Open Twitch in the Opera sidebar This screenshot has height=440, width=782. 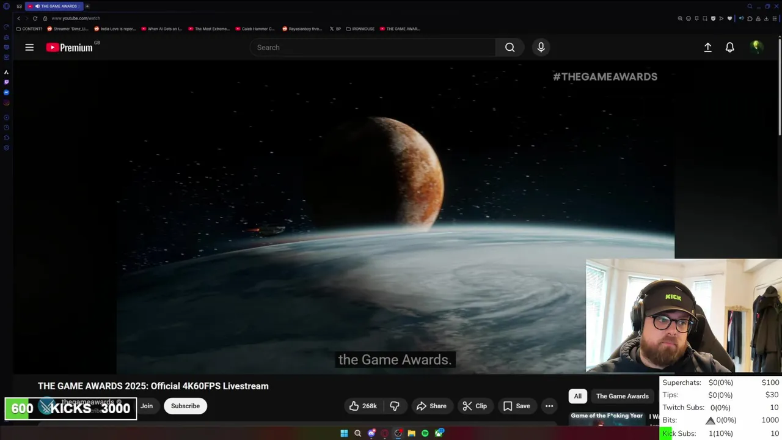[6, 82]
